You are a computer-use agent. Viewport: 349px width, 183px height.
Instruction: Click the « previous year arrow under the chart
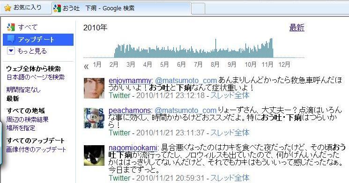pyautogui.click(x=86, y=66)
